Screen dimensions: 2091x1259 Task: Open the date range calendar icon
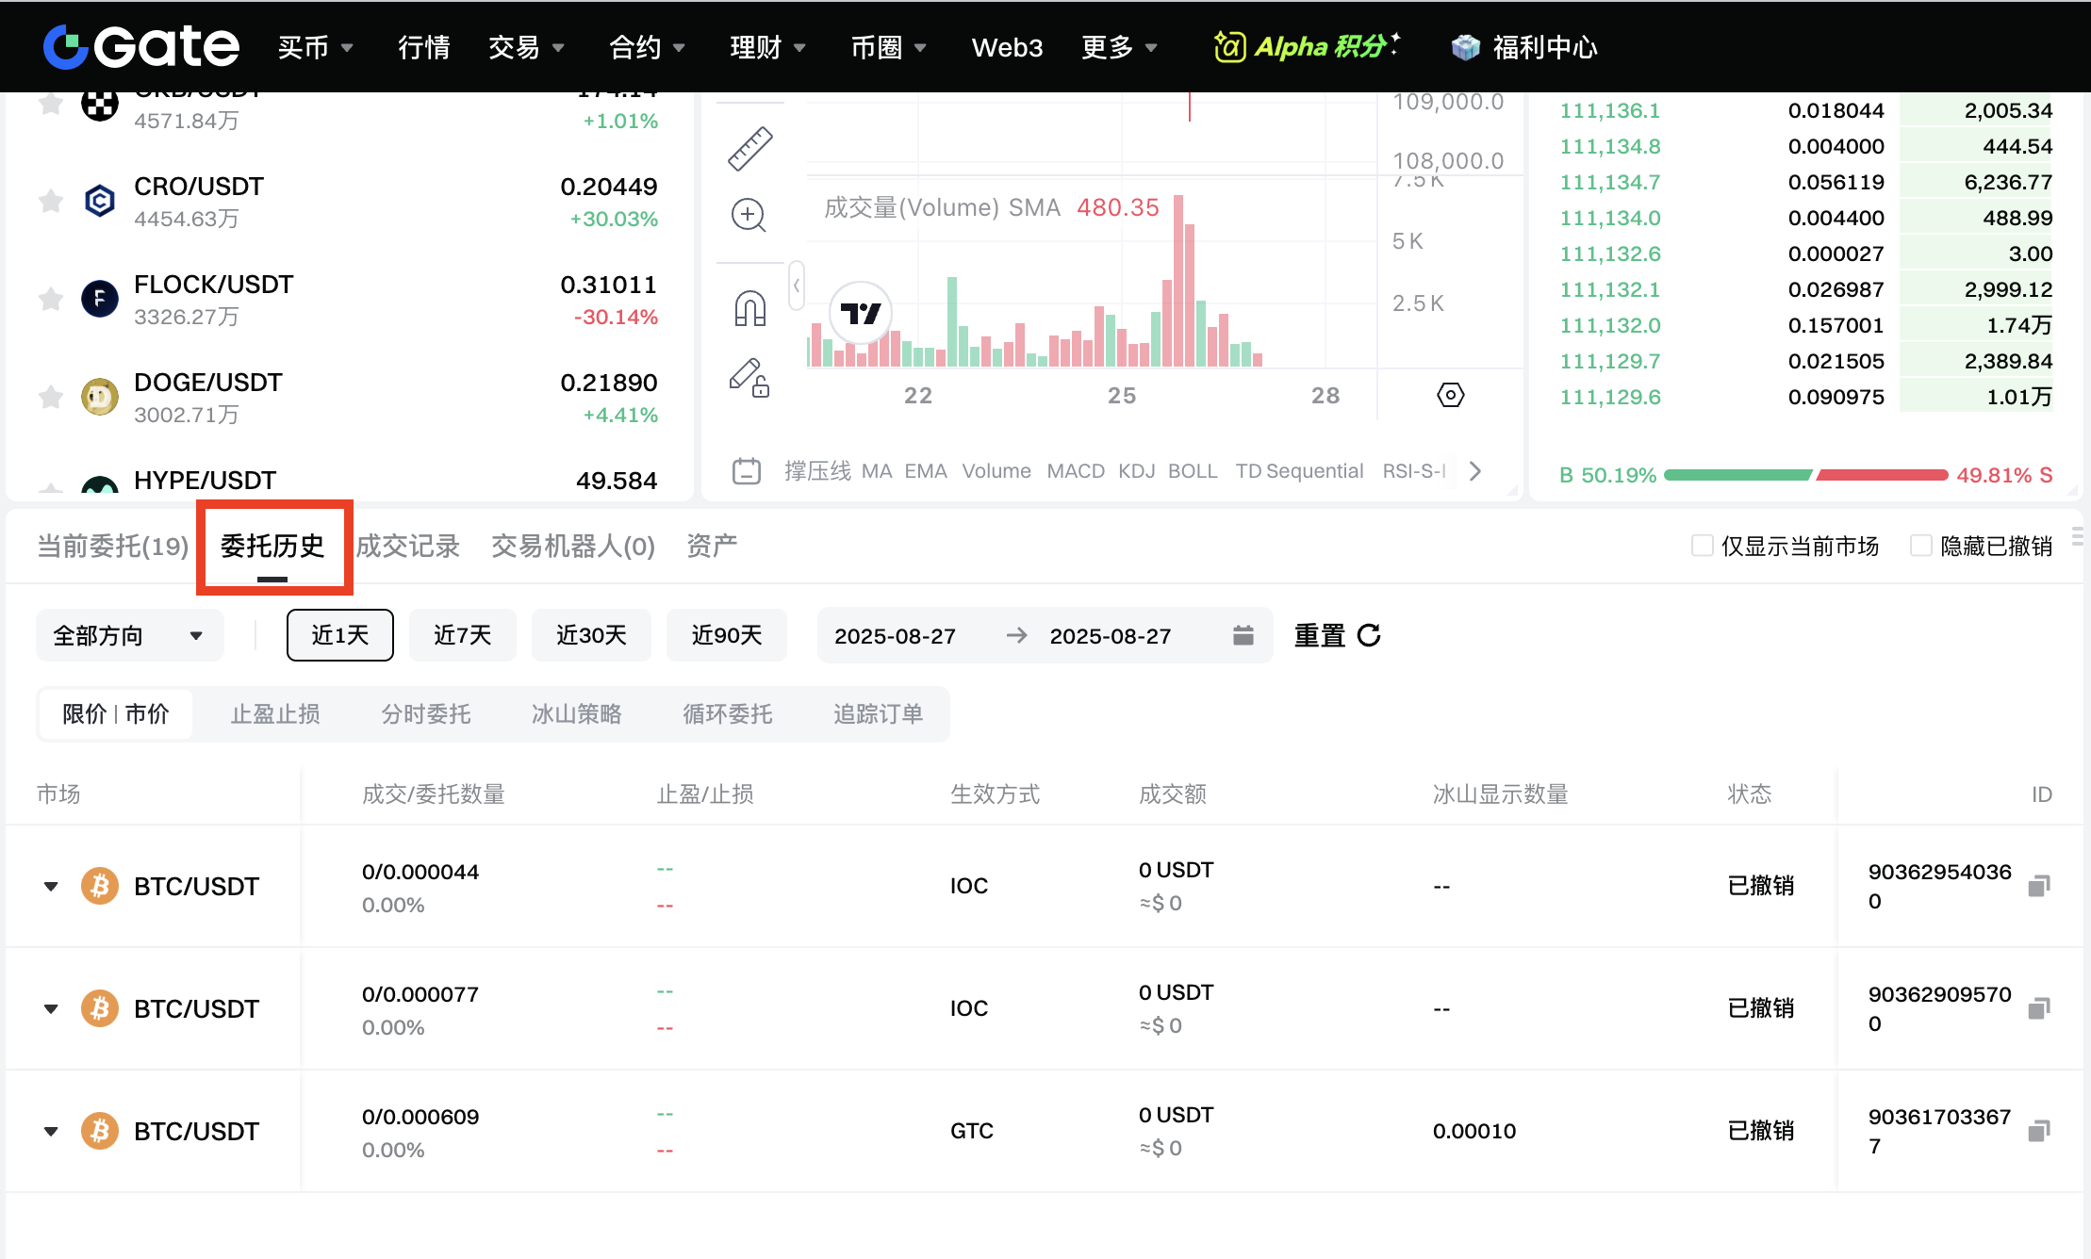(x=1243, y=635)
